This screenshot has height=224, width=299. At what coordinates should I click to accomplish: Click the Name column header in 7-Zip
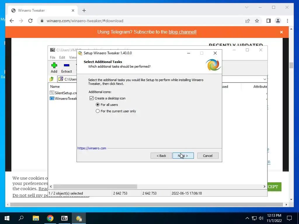click(55, 86)
